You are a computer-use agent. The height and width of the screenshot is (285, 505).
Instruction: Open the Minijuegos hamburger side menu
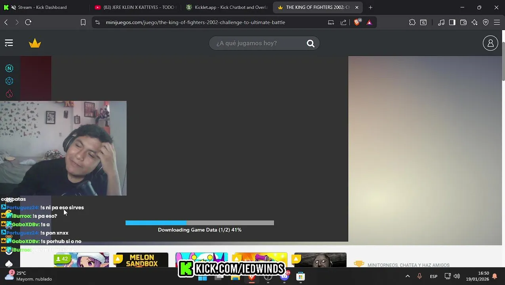coord(9,43)
